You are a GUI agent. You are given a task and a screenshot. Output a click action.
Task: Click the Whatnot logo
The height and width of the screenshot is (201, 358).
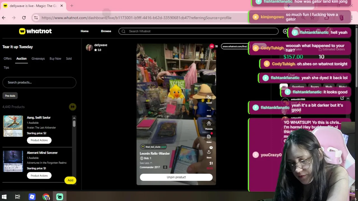35,31
